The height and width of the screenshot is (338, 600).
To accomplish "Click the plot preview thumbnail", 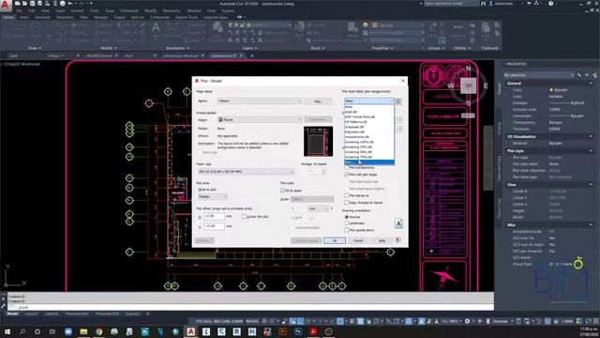I will (x=318, y=142).
